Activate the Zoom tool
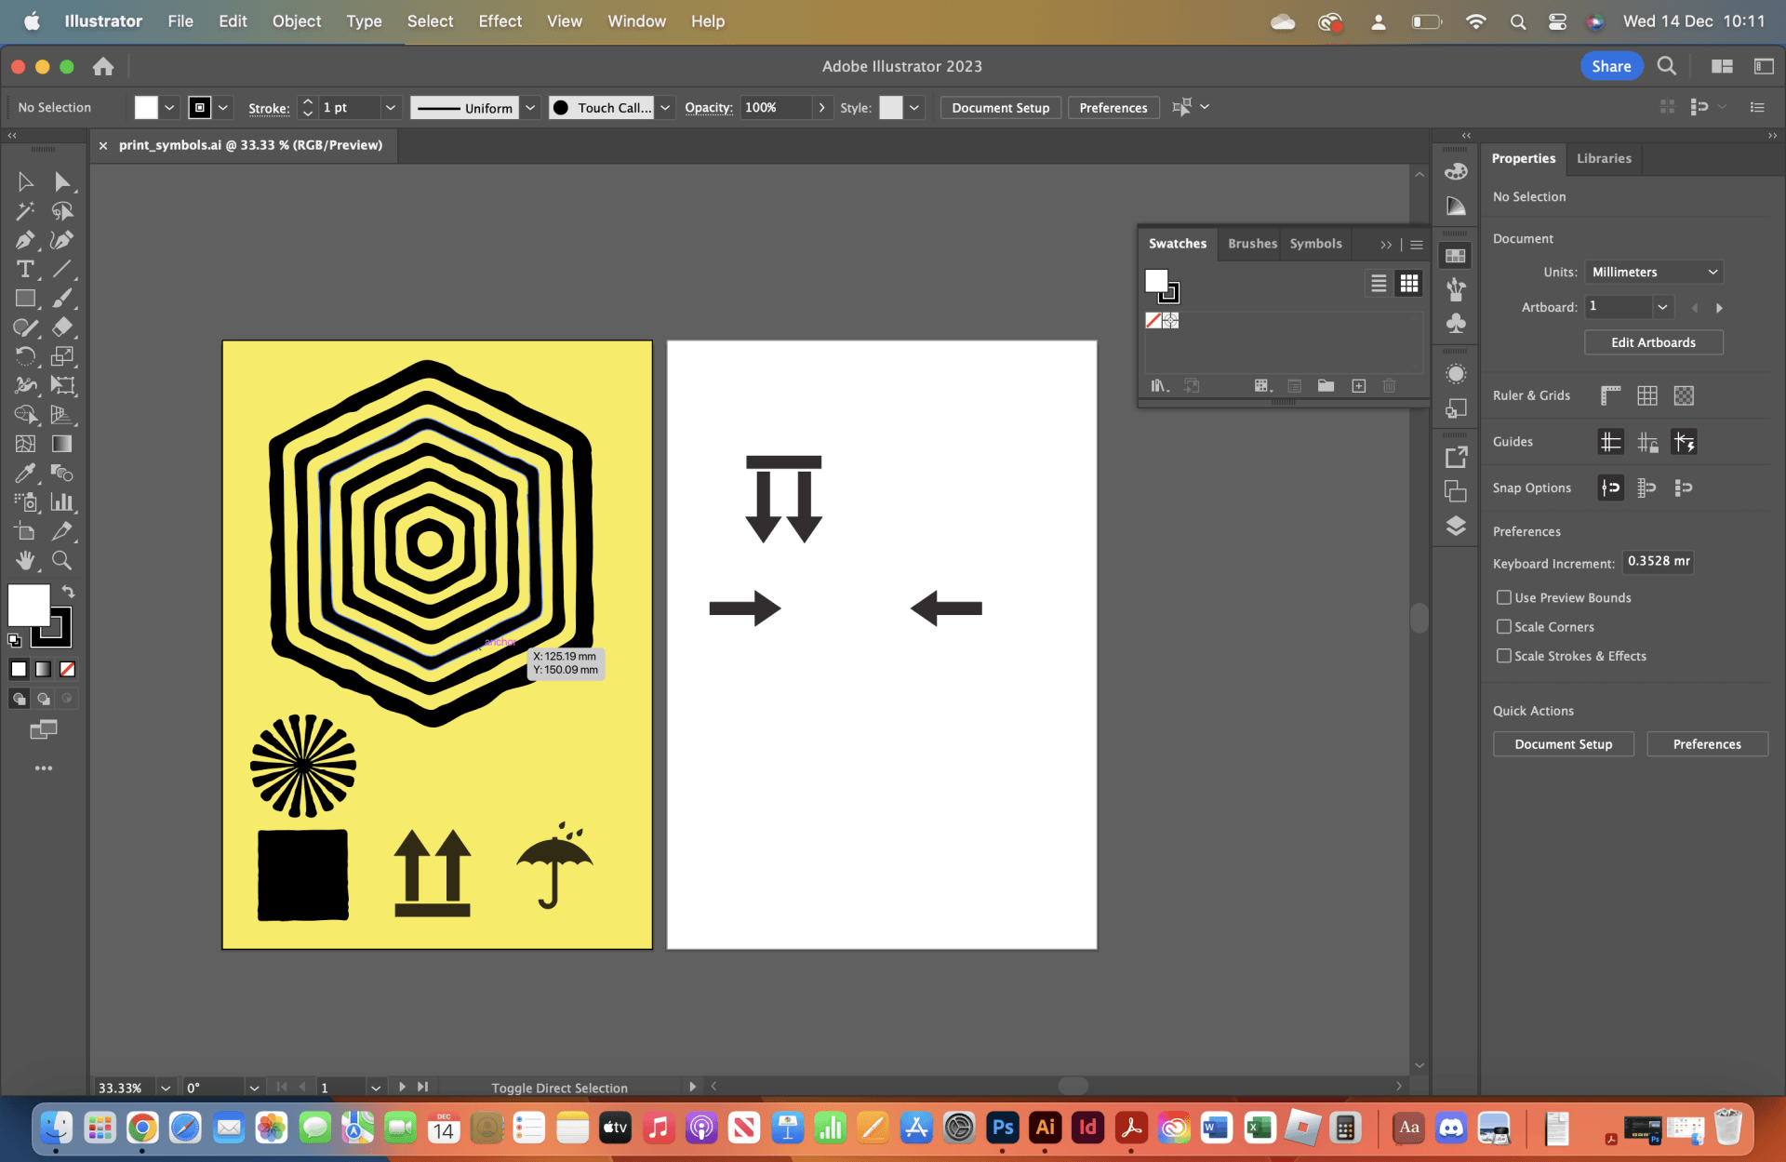The image size is (1786, 1162). pos(61,560)
